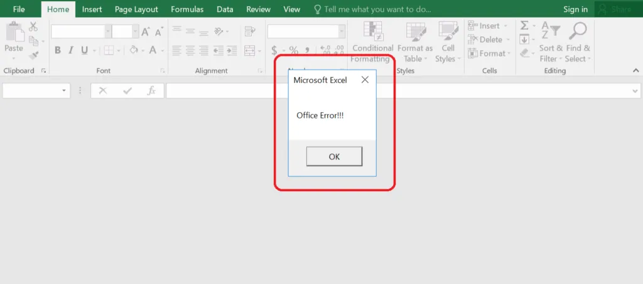The width and height of the screenshot is (643, 284).
Task: Switch to the Page Layout tab
Action: coord(136,9)
